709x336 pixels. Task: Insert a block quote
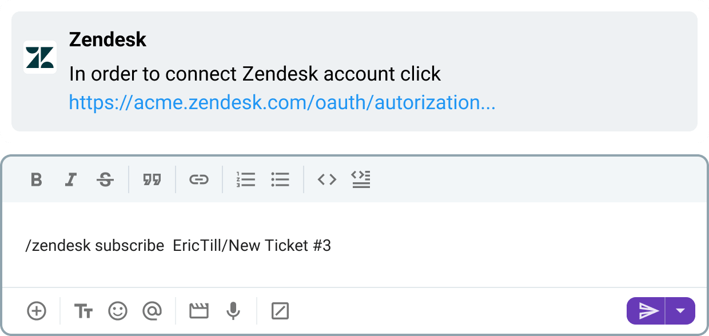151,179
